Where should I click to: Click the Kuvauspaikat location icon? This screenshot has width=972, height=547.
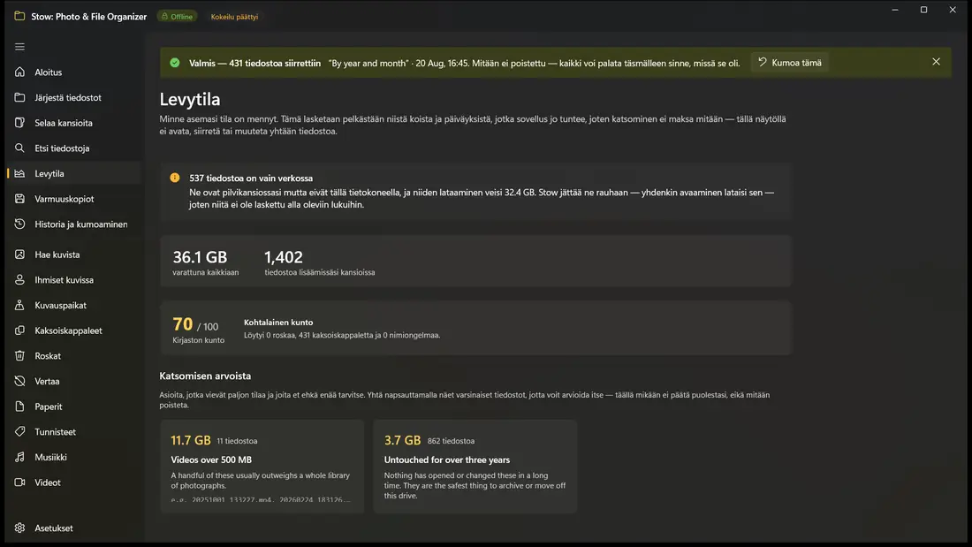point(19,305)
